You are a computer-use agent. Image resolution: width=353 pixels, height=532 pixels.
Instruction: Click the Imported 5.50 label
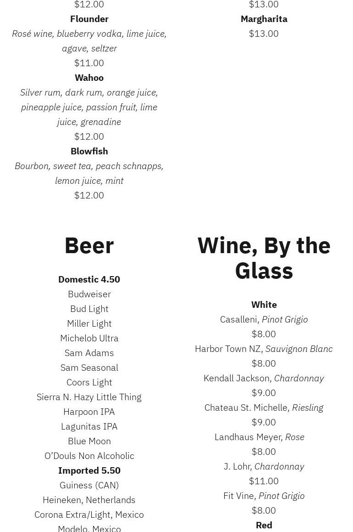[89, 470]
